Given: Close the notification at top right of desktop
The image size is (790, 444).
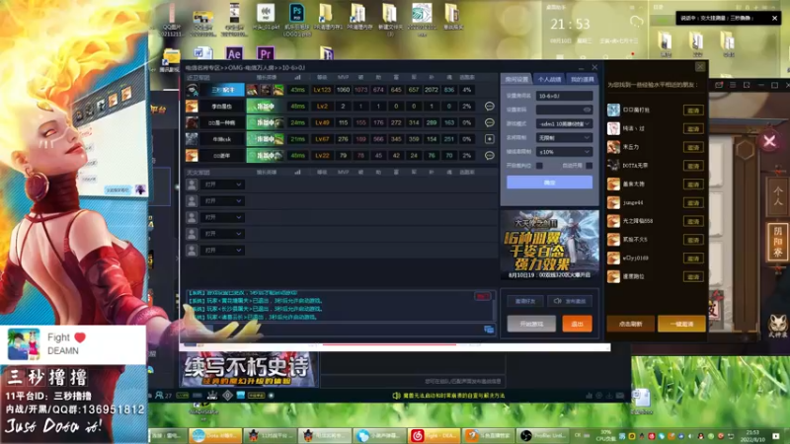Looking at the screenshot, I should (x=774, y=18).
